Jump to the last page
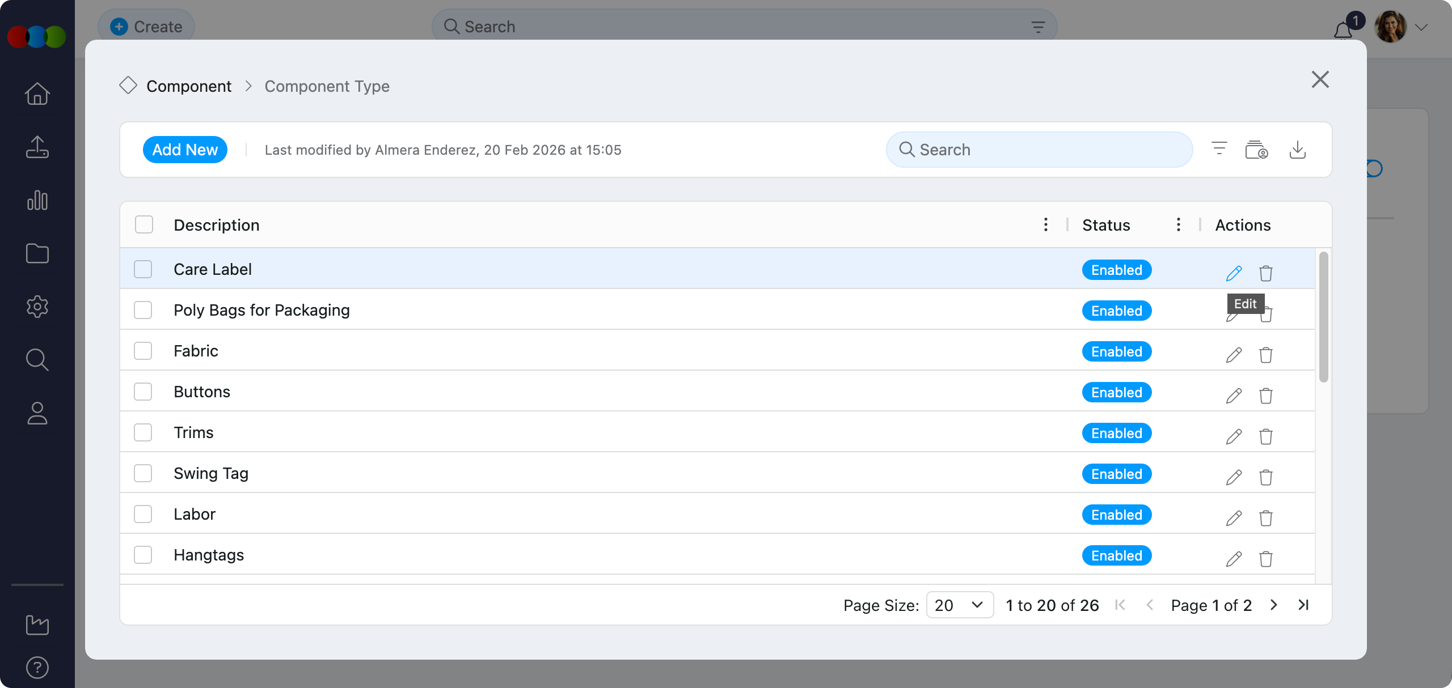The width and height of the screenshot is (1452, 688). pos(1303,605)
